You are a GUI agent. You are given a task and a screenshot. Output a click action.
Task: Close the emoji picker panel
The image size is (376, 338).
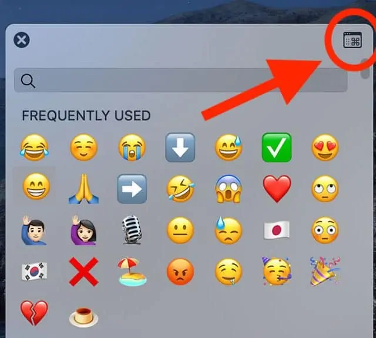(22, 40)
